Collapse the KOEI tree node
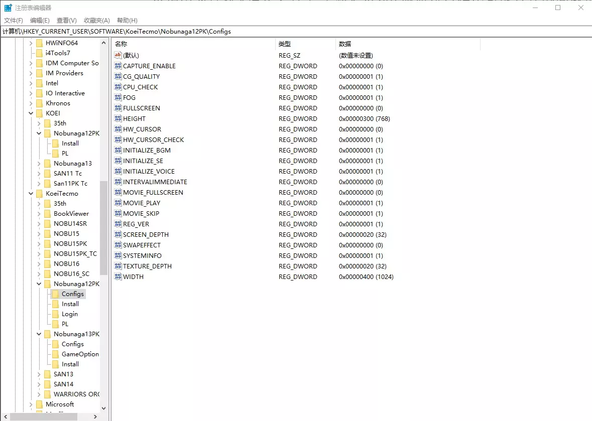The image size is (592, 421). (x=31, y=113)
